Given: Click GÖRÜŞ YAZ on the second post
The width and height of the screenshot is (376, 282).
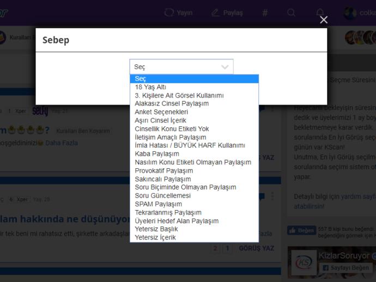Looking at the screenshot, I should 256,248.
